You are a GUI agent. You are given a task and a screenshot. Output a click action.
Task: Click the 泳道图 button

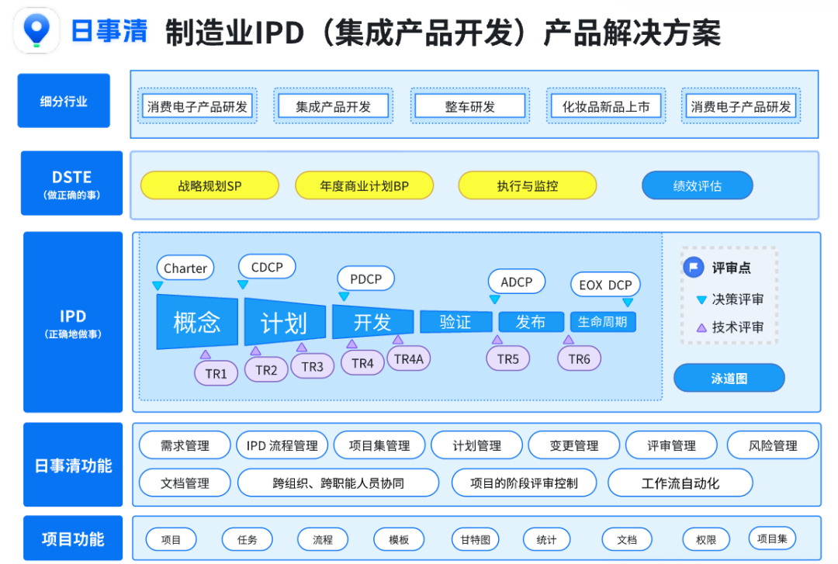pyautogui.click(x=729, y=378)
